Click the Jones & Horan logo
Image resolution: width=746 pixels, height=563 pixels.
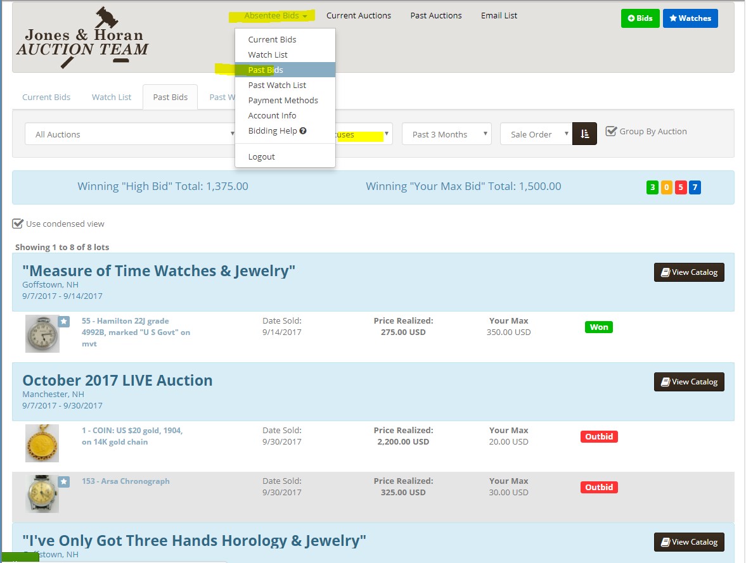tap(82, 38)
